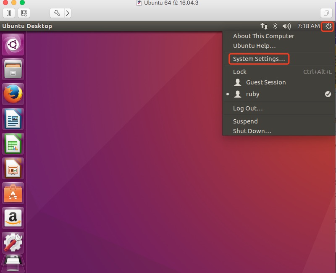This screenshot has width=336, height=273.
Task: Launch Ubuntu Software store icon
Action: click(13, 193)
